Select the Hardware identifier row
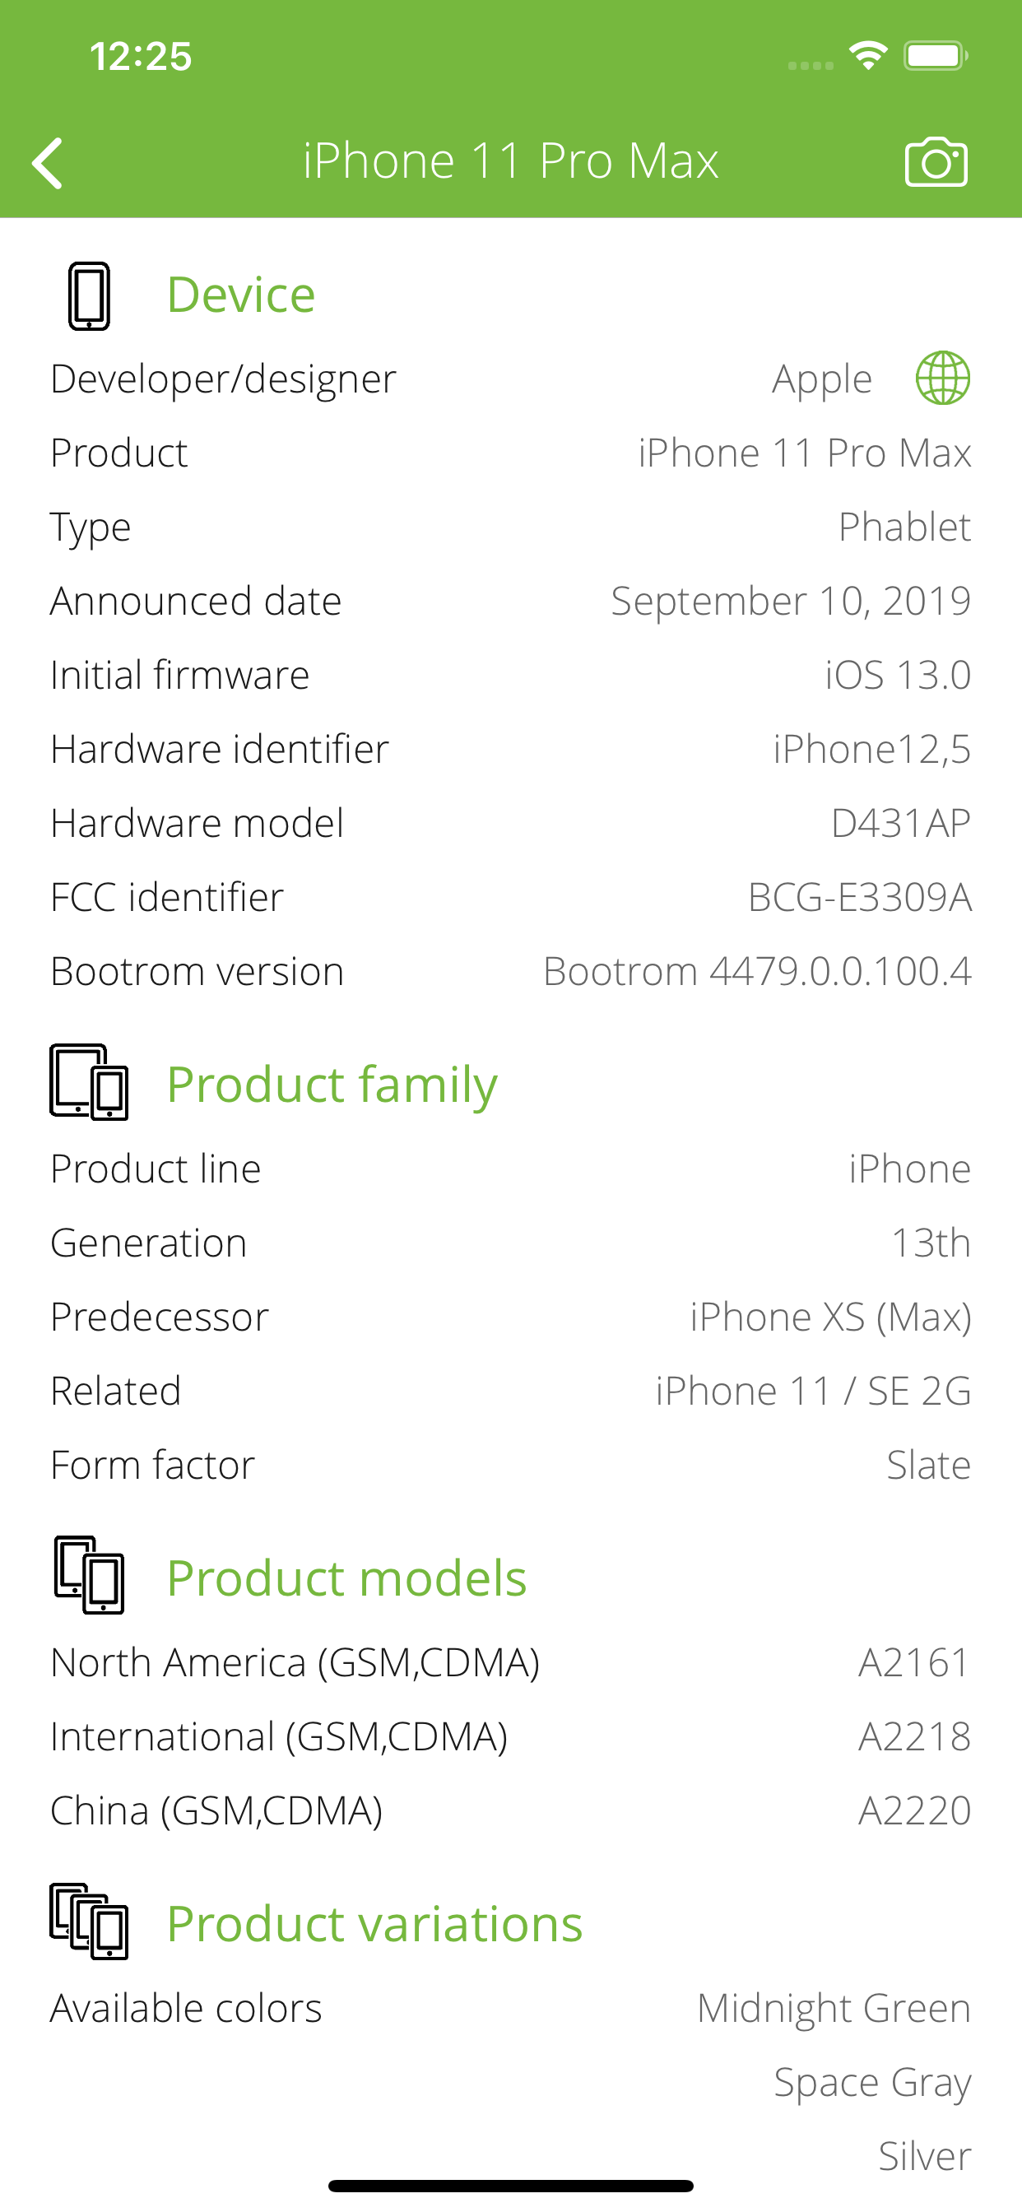This screenshot has height=2212, width=1022. (x=510, y=749)
